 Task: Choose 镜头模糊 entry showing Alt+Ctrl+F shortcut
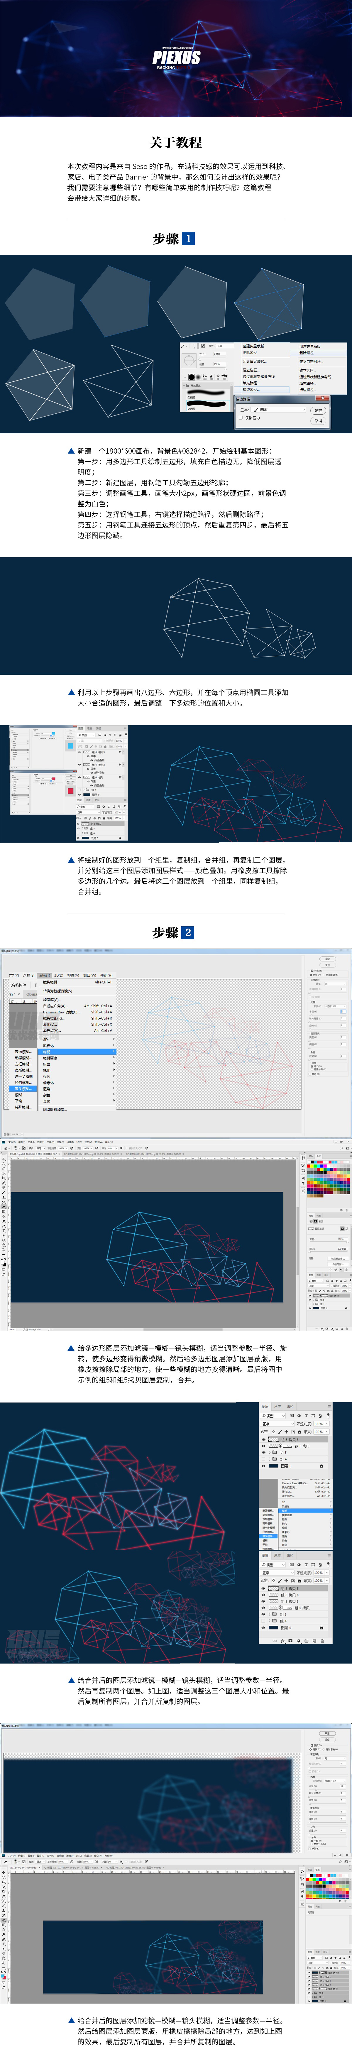[77, 982]
